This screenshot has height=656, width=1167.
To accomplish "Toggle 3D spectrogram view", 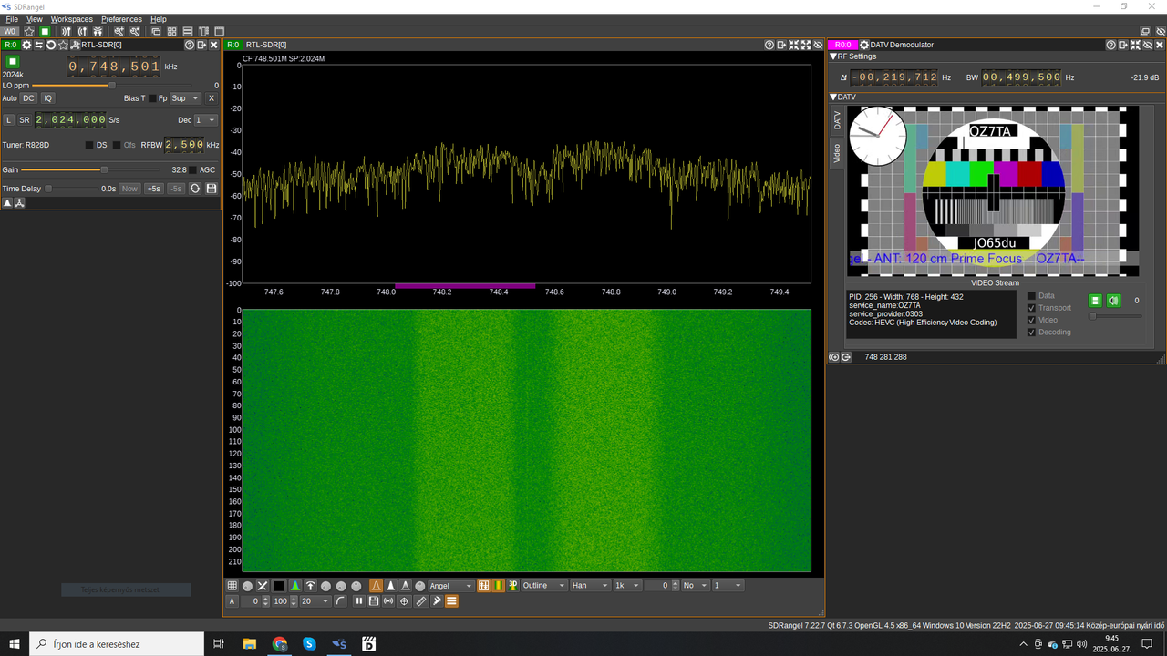I will click(512, 586).
